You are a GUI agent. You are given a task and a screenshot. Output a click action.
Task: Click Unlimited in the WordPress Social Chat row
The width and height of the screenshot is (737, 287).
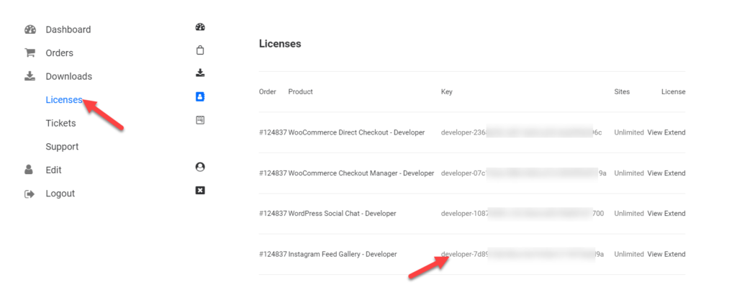[629, 213]
